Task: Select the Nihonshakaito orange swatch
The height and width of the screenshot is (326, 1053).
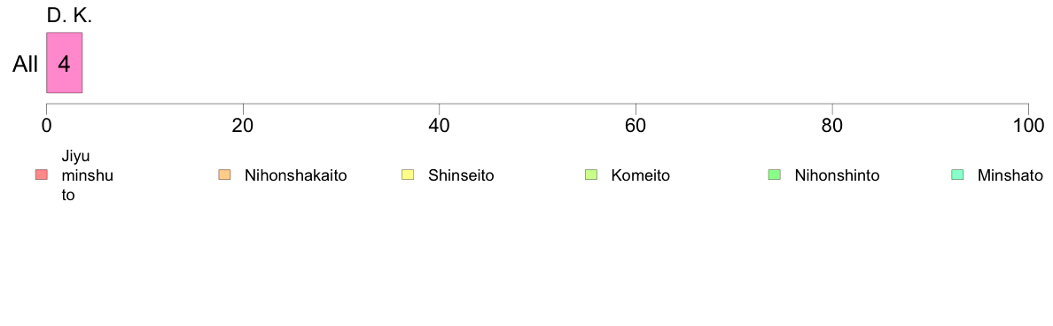Action: coord(224,175)
